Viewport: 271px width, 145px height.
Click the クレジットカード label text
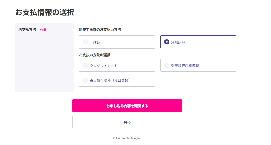[104, 65]
